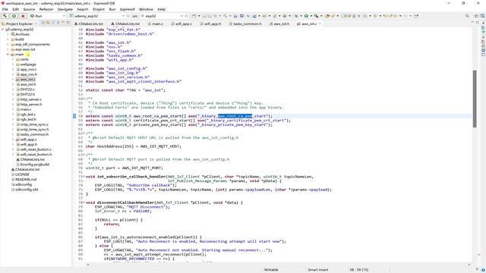Select sdkconfig.old in project tree
This screenshot has width=486, height=273.
coord(27,189)
